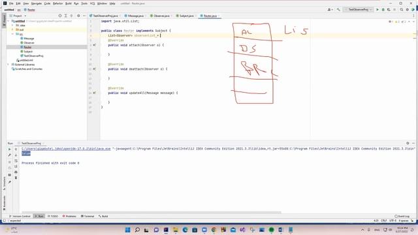Select Message class in project tree

[x=27, y=39]
